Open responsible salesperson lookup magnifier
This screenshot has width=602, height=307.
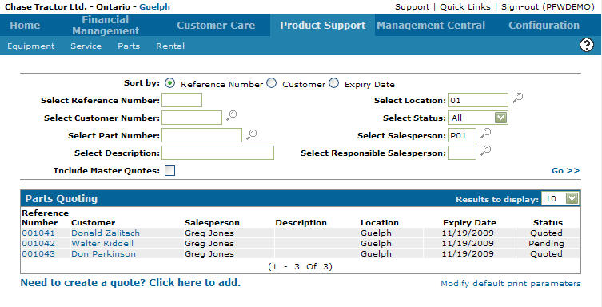(x=485, y=150)
